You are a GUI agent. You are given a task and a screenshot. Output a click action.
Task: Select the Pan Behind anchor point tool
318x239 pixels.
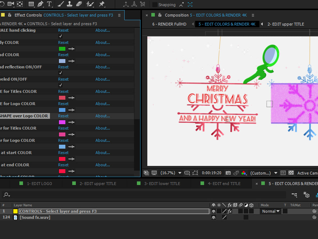(20, 4)
